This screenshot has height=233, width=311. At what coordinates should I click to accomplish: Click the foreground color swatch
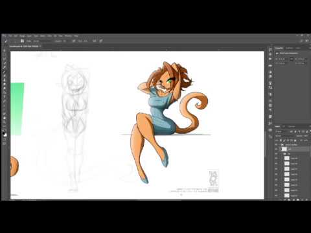click(x=4, y=133)
